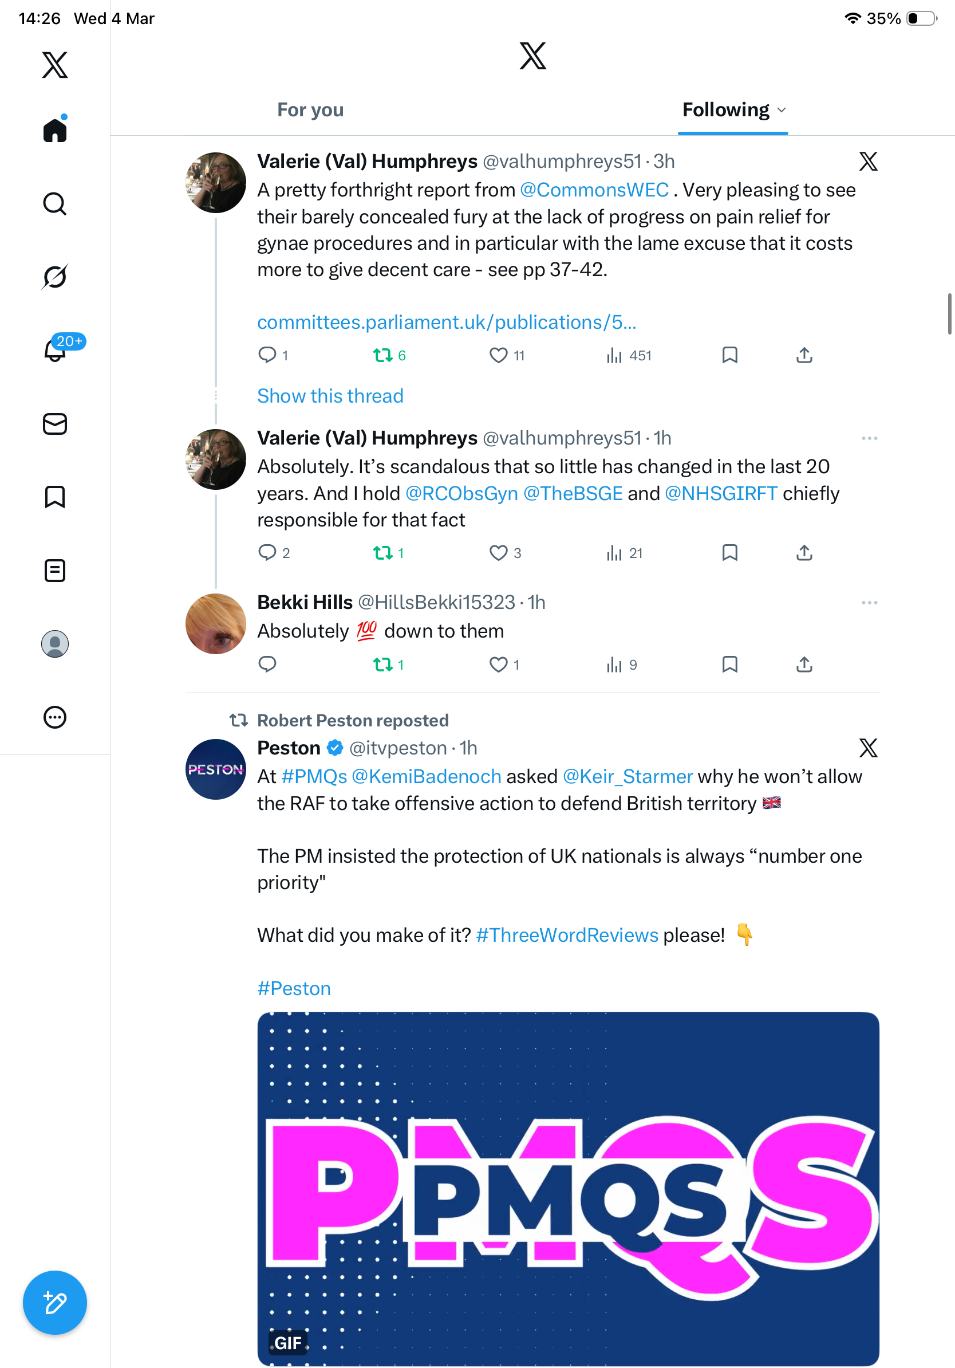This screenshot has width=955, height=1368.
Task: Open more circle menu in sidebar
Action: pyautogui.click(x=55, y=717)
